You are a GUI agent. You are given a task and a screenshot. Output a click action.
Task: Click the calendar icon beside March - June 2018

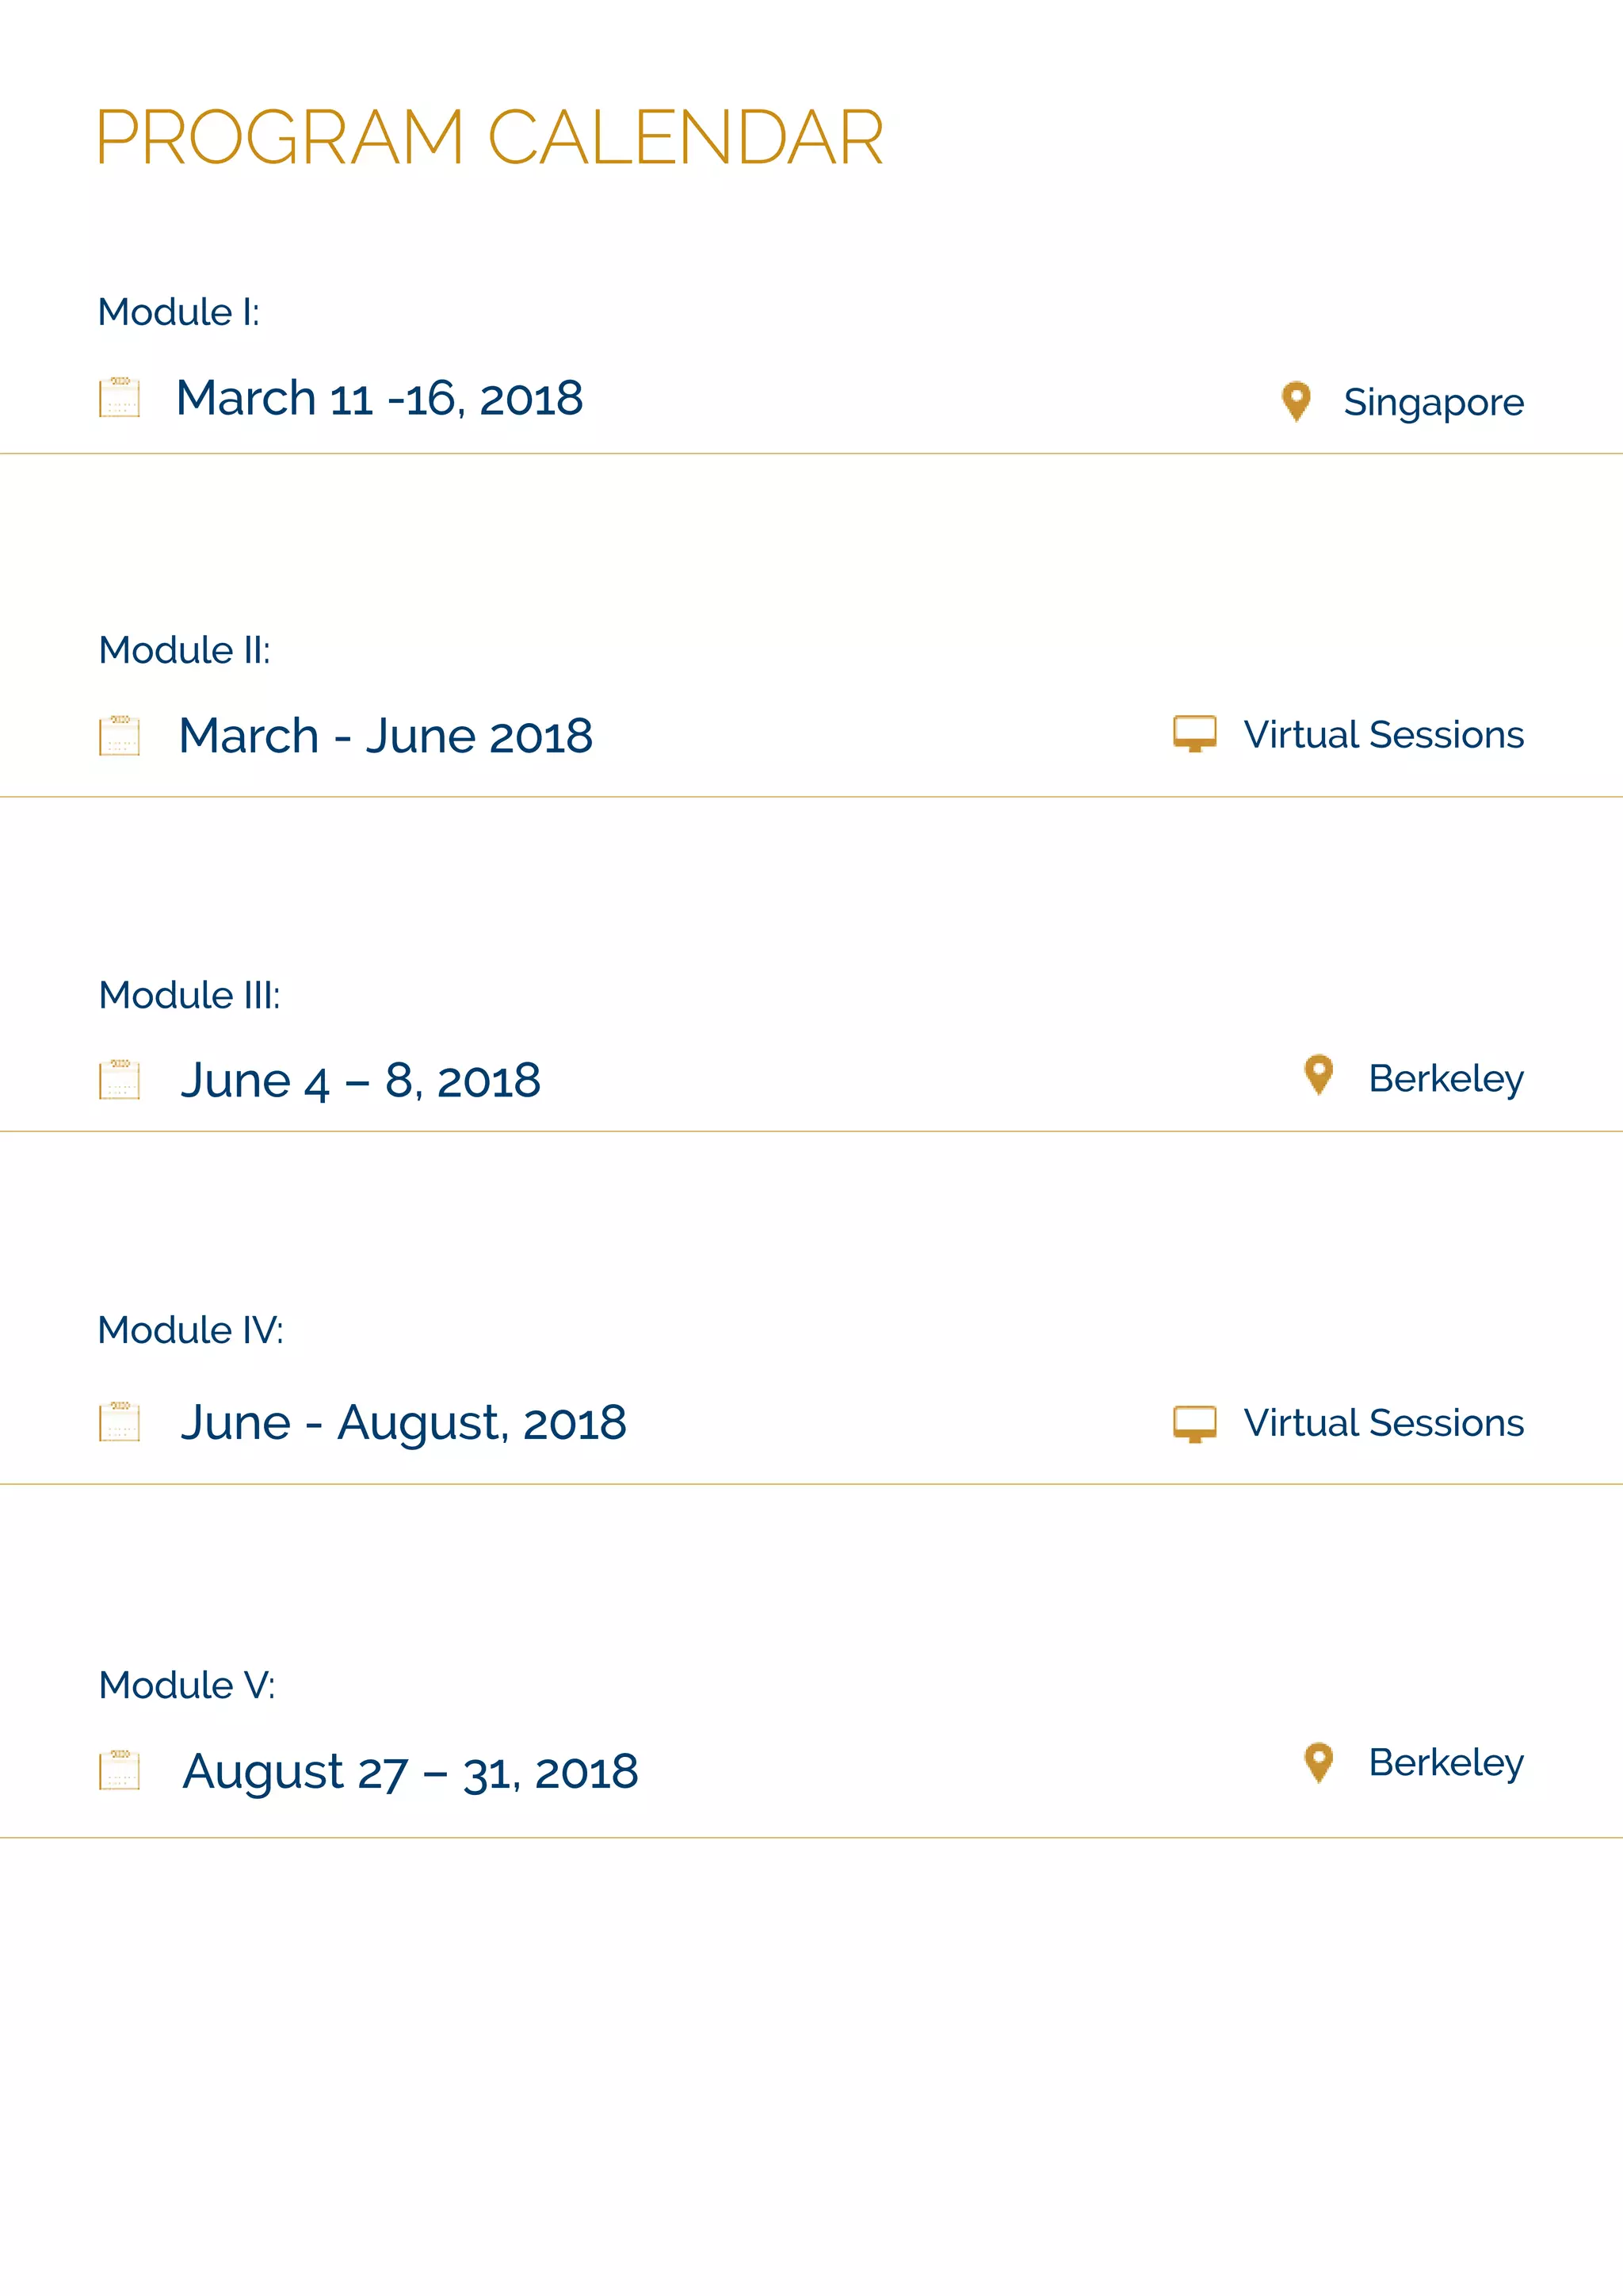(119, 736)
